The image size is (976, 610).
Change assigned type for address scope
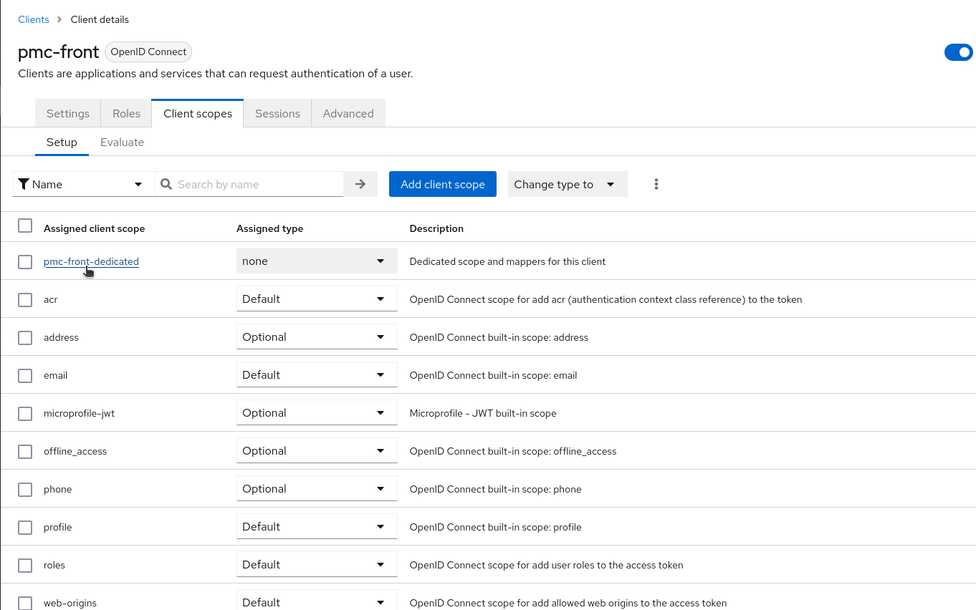click(x=316, y=337)
